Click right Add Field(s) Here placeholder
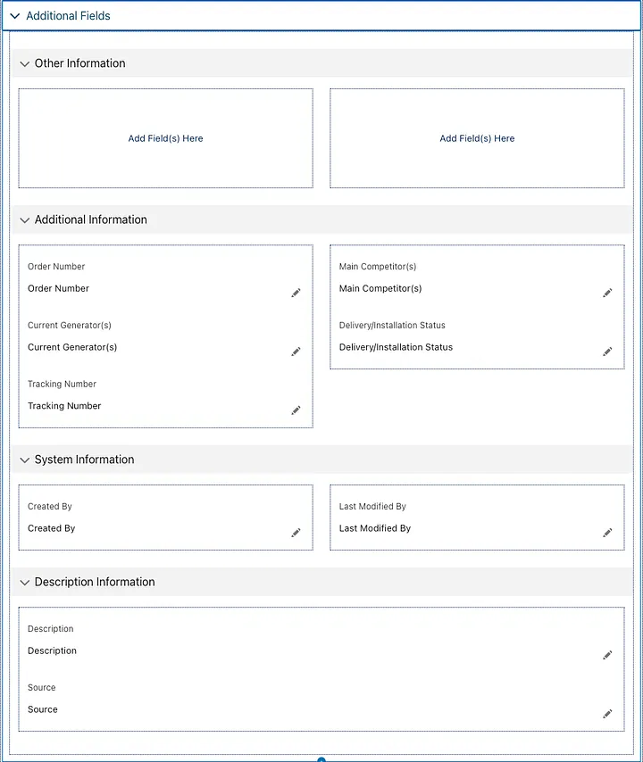 click(x=477, y=138)
